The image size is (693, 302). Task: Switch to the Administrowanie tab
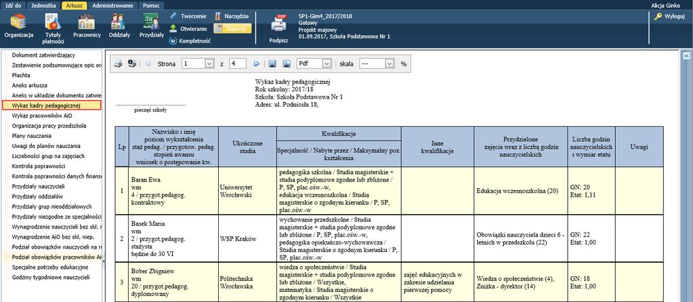[x=112, y=5]
